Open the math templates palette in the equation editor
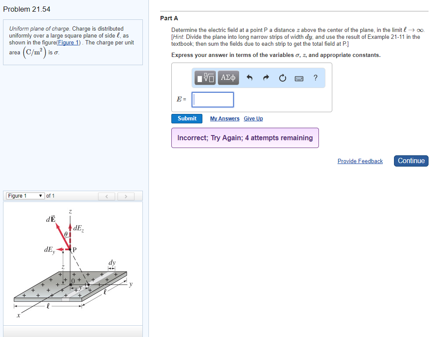 click(x=205, y=78)
